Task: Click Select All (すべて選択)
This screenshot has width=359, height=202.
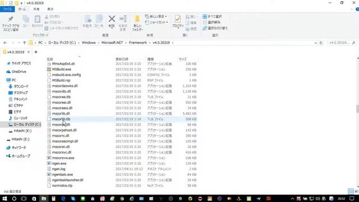Action: coord(212,16)
